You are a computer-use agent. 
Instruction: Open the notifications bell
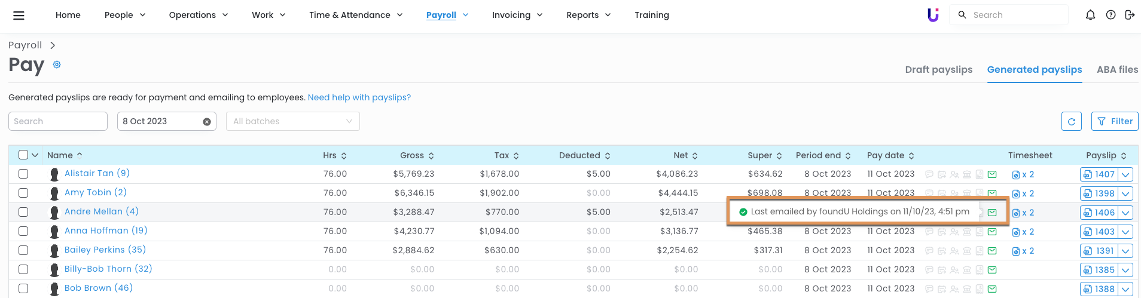coord(1090,15)
